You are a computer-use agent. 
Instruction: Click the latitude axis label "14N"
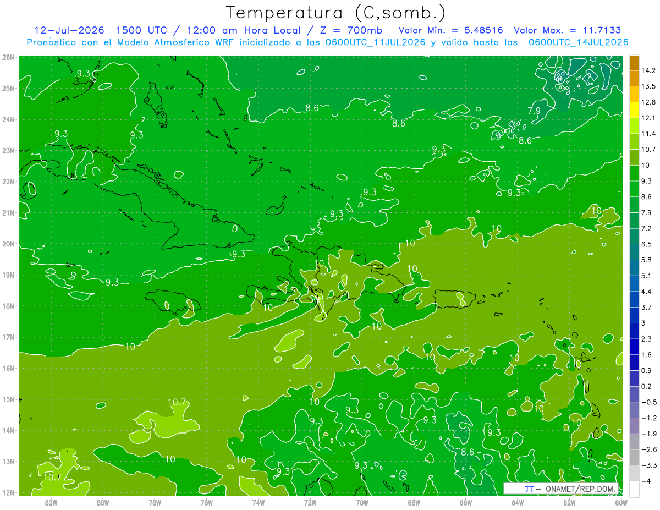point(8,430)
